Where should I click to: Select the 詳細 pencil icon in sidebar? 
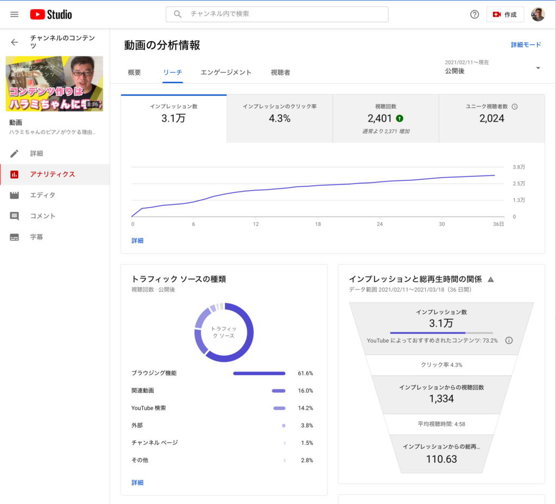click(13, 153)
